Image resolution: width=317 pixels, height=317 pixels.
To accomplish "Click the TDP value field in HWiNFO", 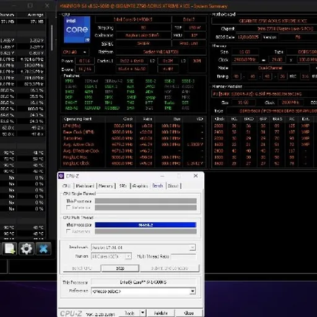I will [194, 28].
